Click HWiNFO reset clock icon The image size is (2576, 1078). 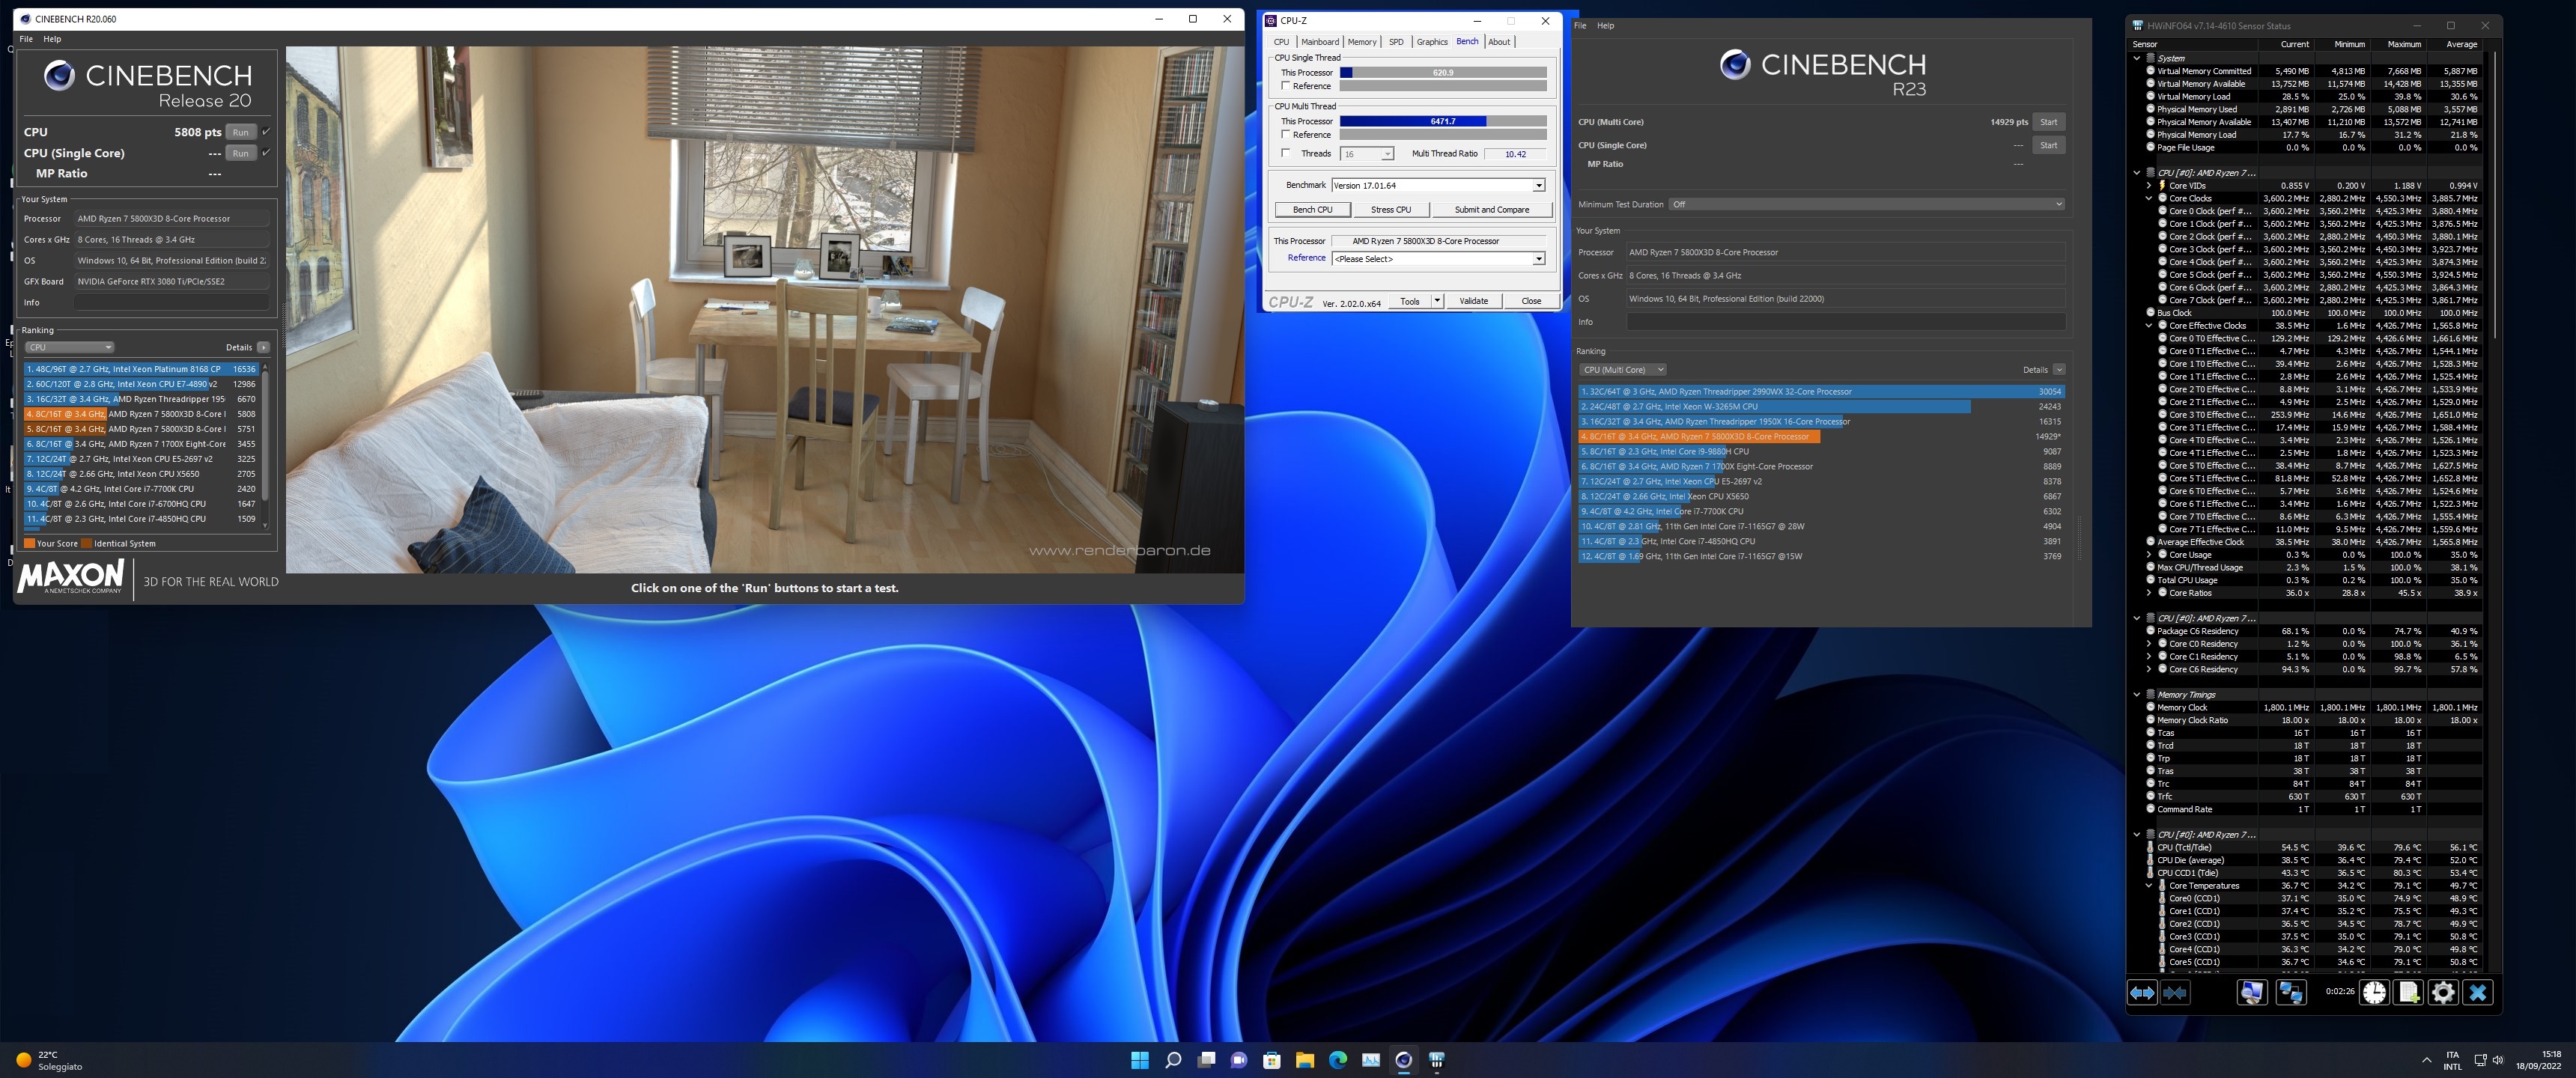(2374, 992)
